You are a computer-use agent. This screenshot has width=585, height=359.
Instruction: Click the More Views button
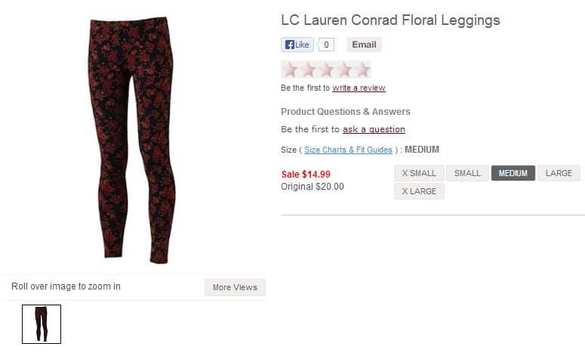(235, 287)
